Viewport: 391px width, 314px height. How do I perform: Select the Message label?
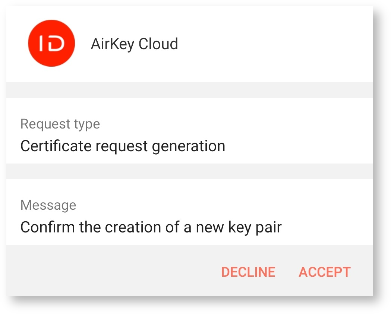point(48,205)
